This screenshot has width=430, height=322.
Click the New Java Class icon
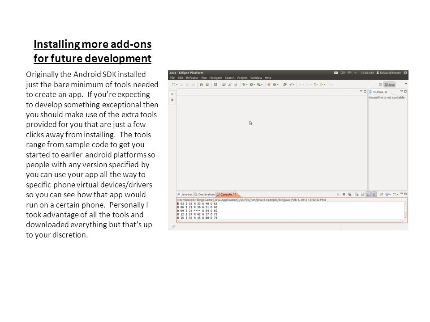[275, 85]
